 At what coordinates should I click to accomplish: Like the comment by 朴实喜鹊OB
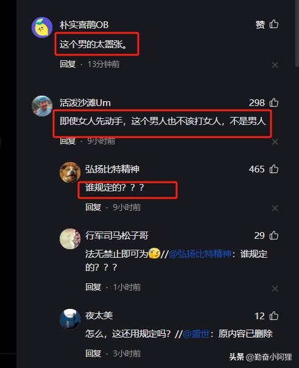click(273, 24)
